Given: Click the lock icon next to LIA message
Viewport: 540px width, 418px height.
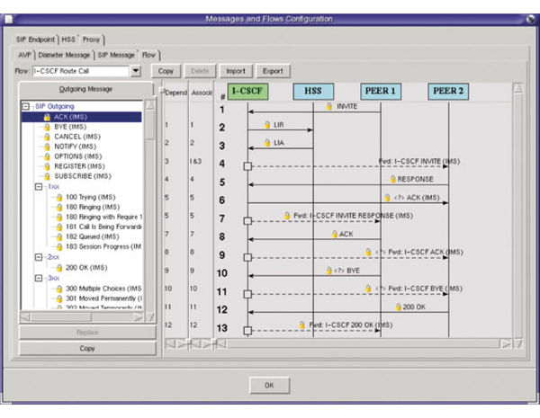Looking at the screenshot, I should 267,142.
